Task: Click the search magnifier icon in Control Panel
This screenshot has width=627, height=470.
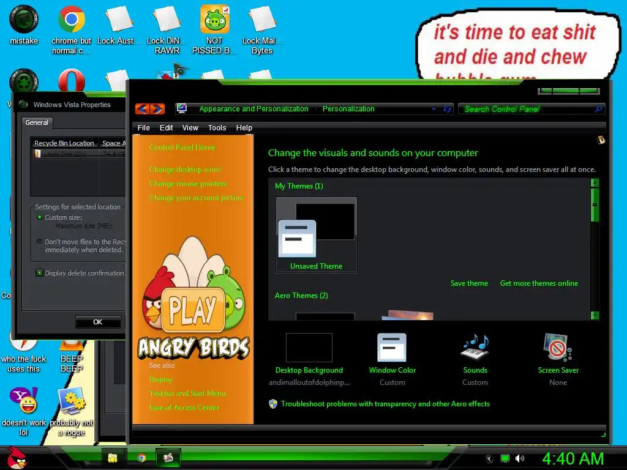Action: coord(598,109)
